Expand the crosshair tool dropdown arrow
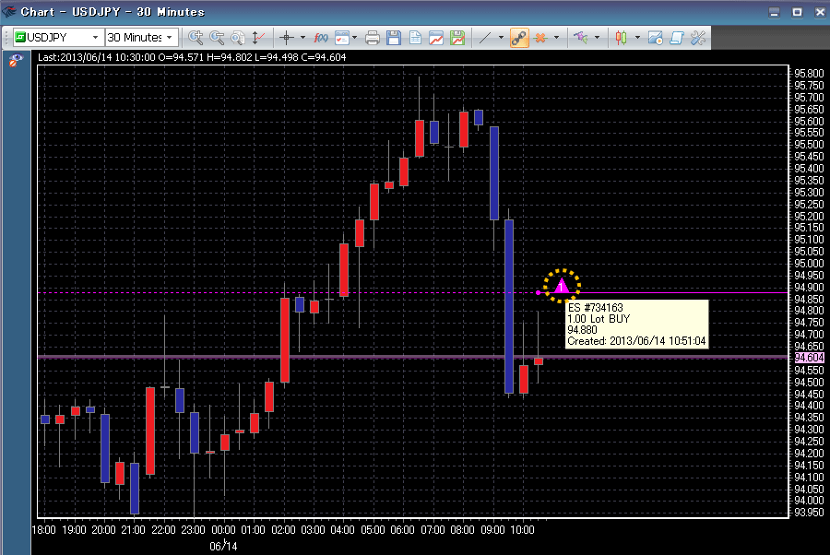This screenshot has width=830, height=555. click(x=302, y=38)
